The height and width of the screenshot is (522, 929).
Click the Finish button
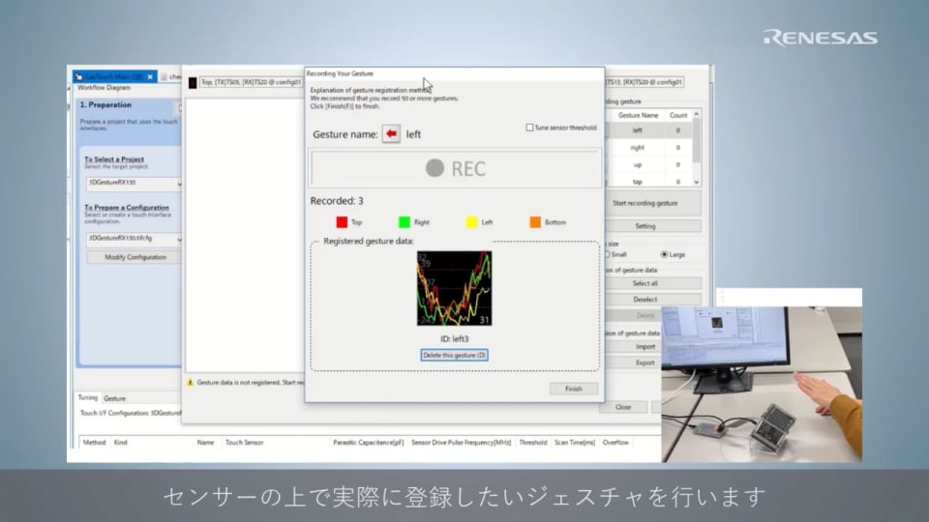(573, 389)
